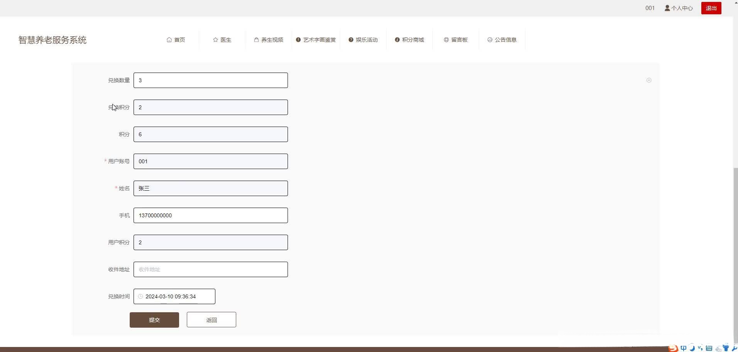The height and width of the screenshot is (352, 738).
Task: Click inside the 收件地址 address field
Action: (x=210, y=269)
